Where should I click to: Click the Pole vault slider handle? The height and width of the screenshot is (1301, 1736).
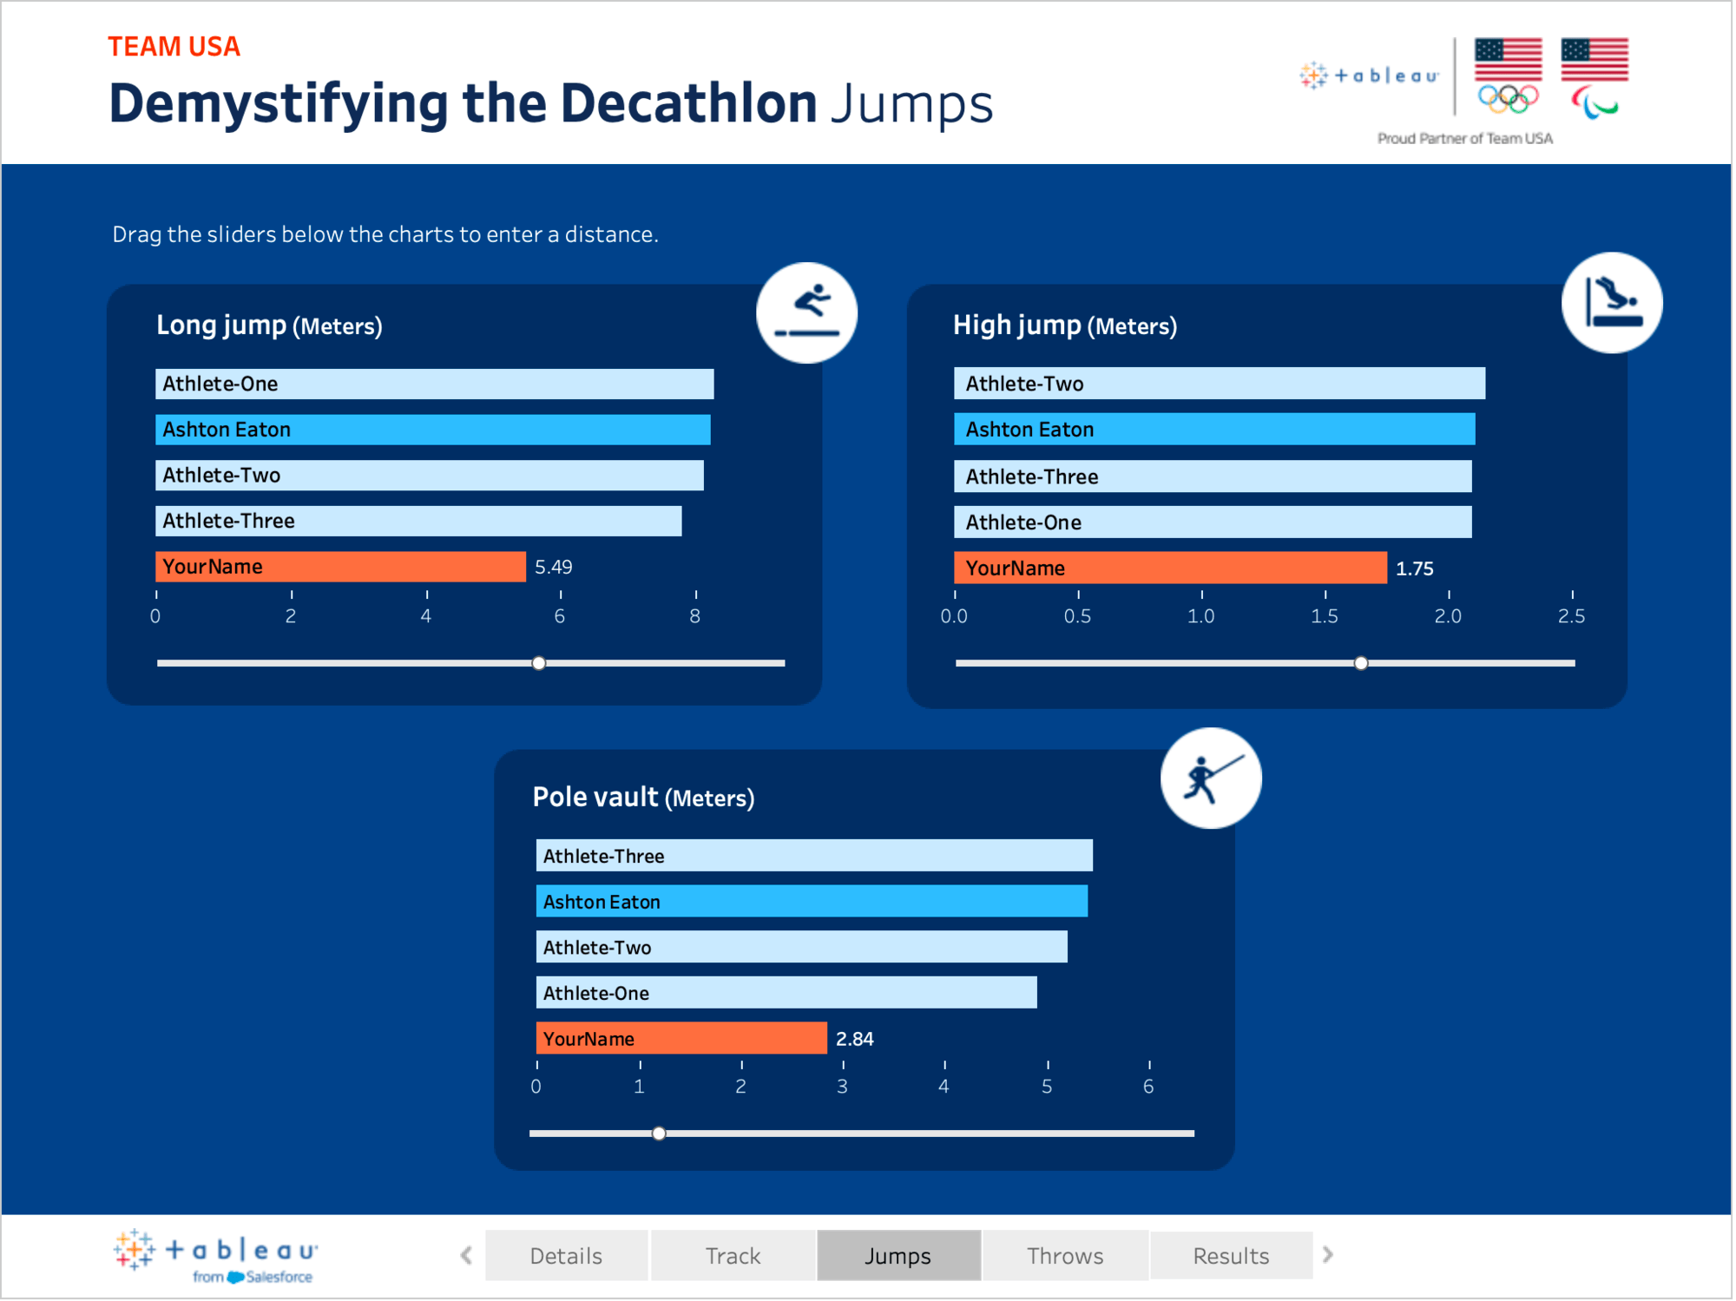coord(660,1135)
